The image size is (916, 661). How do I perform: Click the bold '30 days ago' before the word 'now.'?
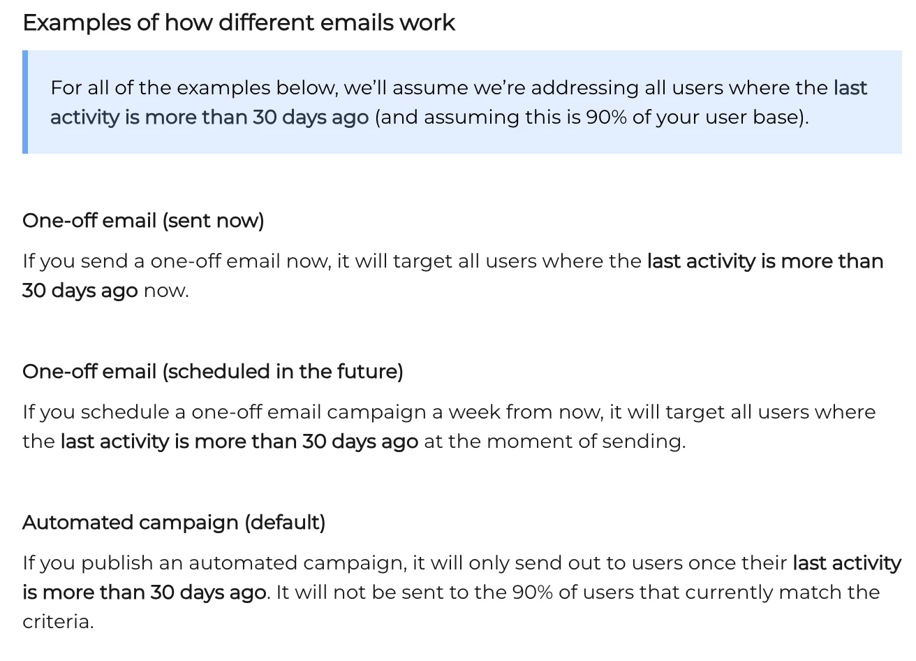[x=80, y=290]
